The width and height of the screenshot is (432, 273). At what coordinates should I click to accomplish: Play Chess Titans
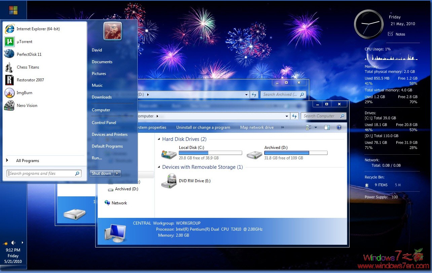(28, 67)
